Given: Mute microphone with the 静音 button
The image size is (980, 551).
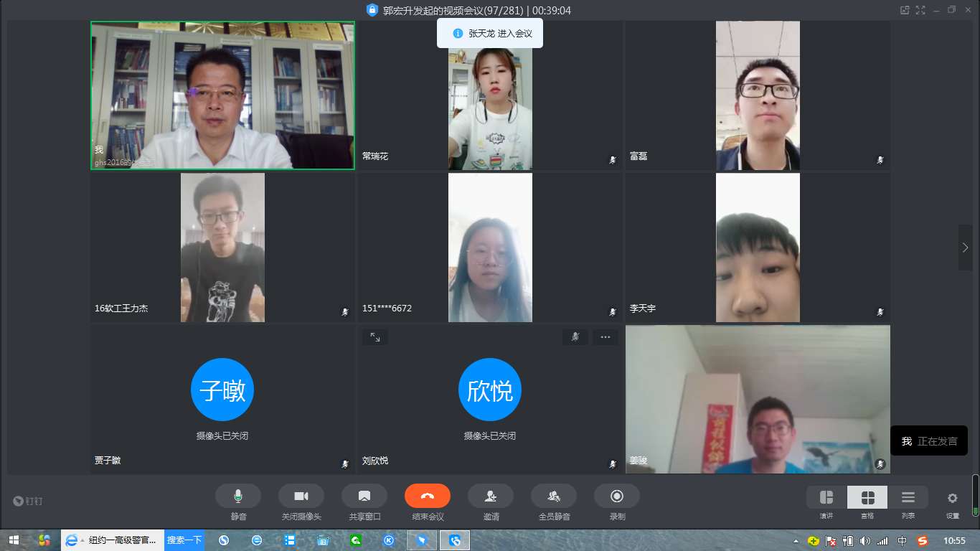Looking at the screenshot, I should click(x=238, y=496).
